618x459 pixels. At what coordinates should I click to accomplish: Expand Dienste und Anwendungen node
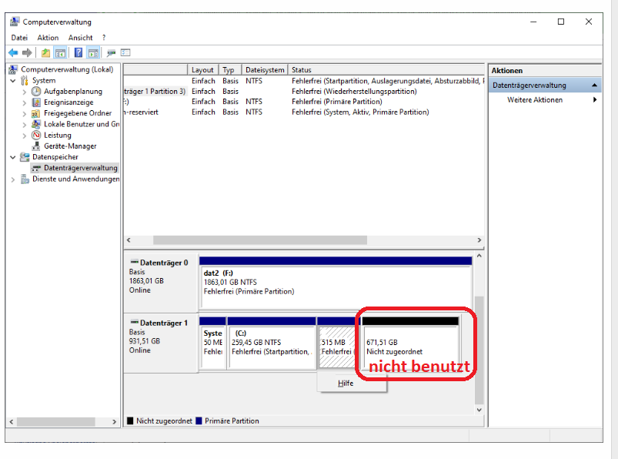(x=12, y=179)
